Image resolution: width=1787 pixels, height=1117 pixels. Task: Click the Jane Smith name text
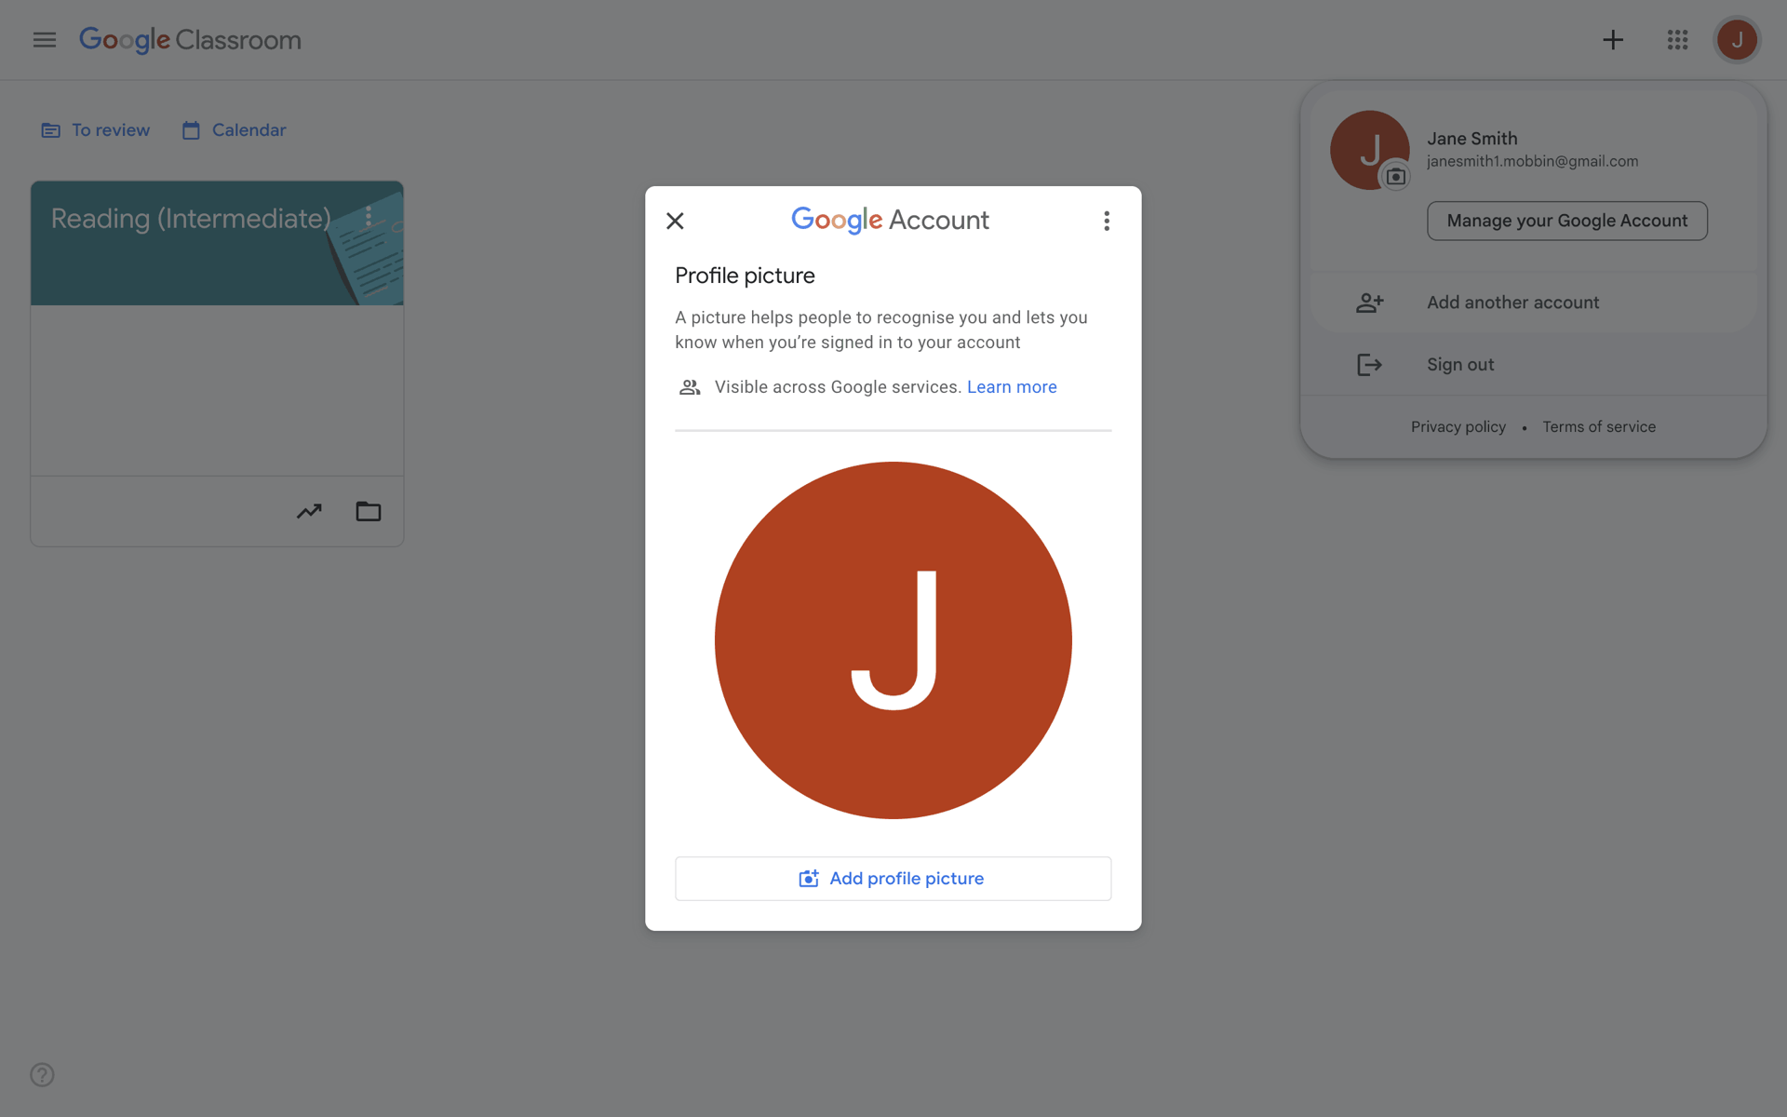[x=1471, y=139]
